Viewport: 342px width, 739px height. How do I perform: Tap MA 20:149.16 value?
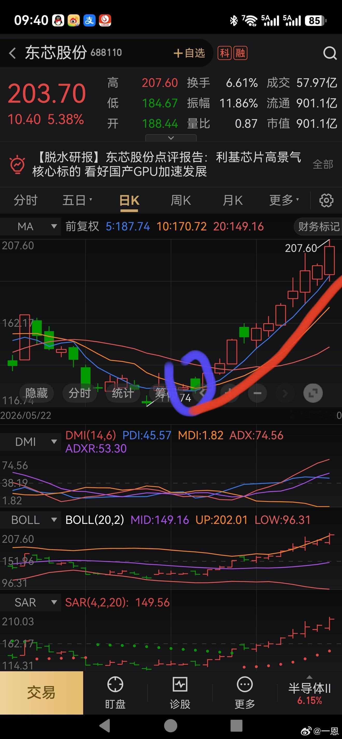[238, 227]
